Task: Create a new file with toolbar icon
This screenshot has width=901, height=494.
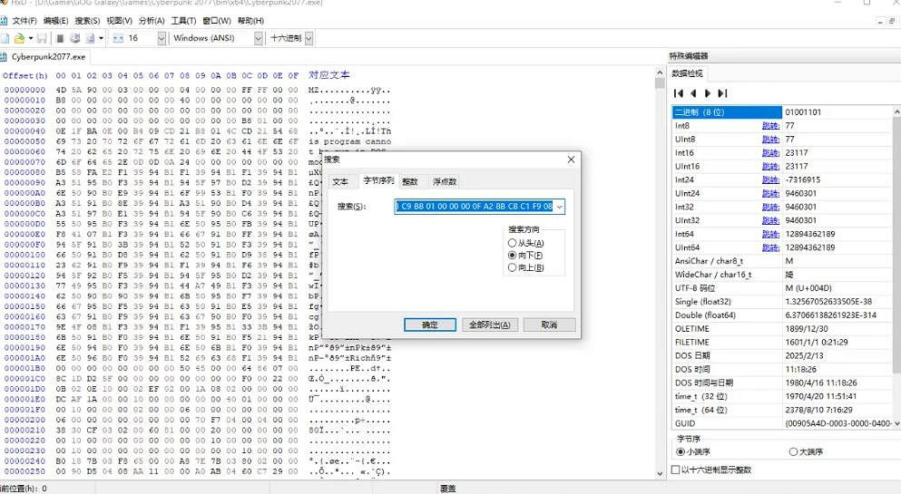Action: 5,38
